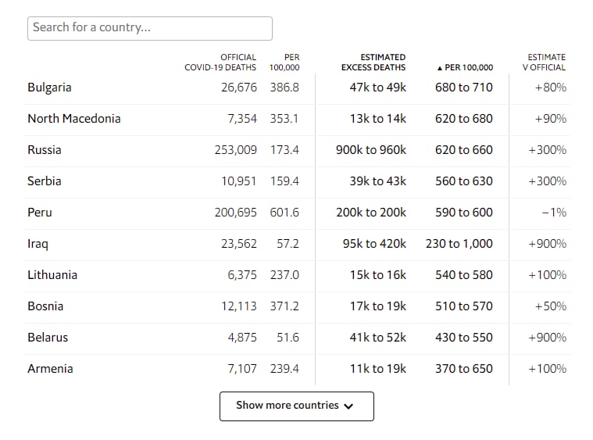This screenshot has width=593, height=440.
Task: Sort by Estimated Excess Deaths header
Action: [373, 63]
